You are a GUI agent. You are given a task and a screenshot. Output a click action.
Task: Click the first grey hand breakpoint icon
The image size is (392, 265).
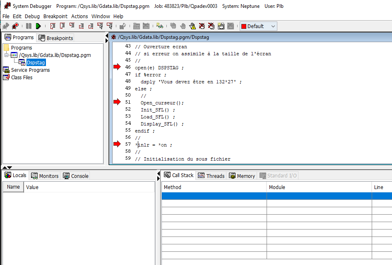[173, 26]
